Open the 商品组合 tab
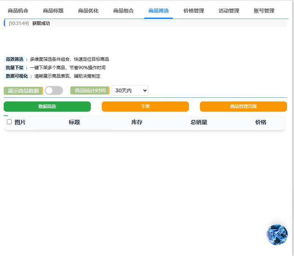 tap(123, 11)
